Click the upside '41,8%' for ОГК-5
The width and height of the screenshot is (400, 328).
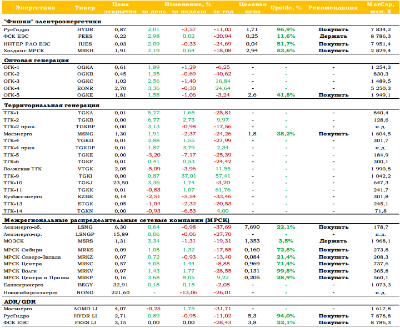click(x=286, y=95)
